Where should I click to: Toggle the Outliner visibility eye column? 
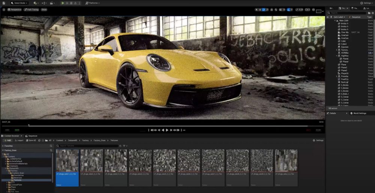pos(328,17)
